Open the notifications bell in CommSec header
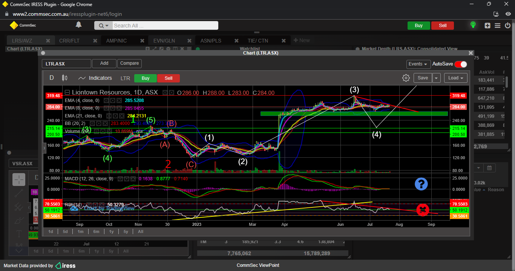This screenshot has height=271, width=515. pos(78,25)
